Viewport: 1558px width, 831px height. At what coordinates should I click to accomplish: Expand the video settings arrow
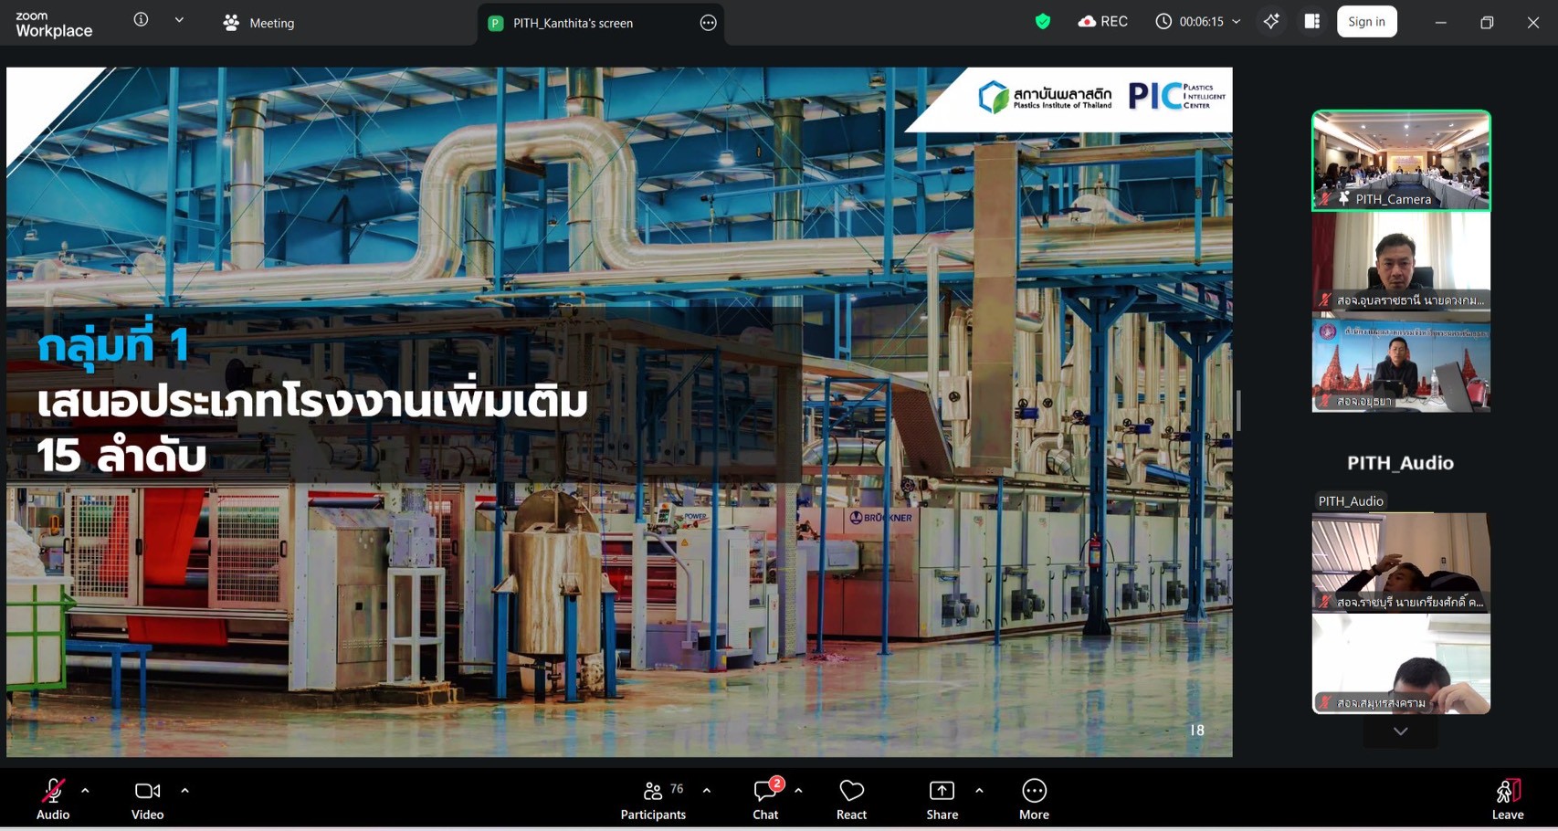(x=184, y=791)
